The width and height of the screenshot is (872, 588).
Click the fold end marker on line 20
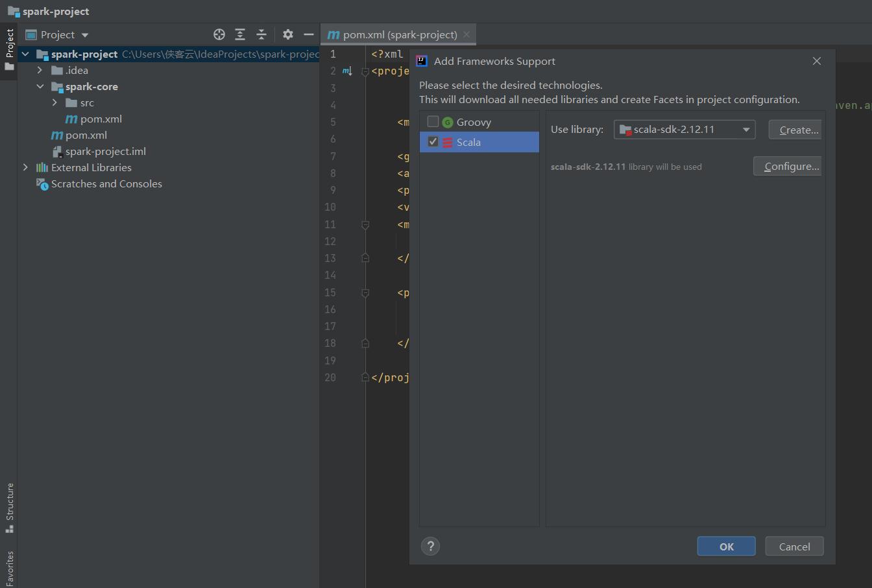[365, 377]
